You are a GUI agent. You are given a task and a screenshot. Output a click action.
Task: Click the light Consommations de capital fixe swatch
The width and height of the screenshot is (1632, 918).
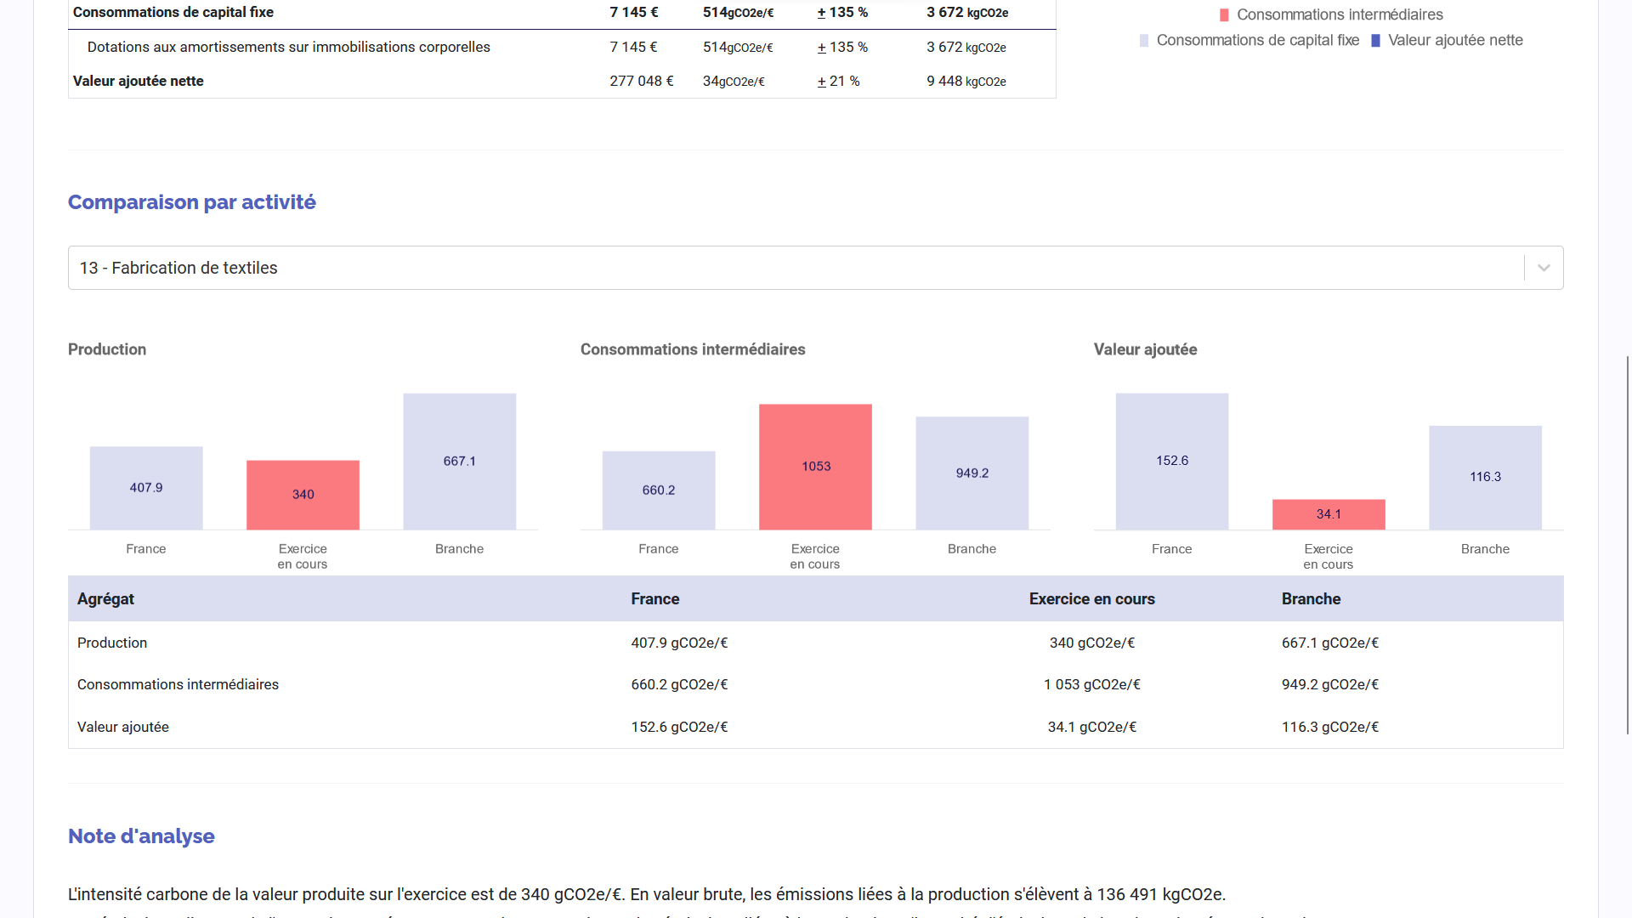coord(1144,41)
